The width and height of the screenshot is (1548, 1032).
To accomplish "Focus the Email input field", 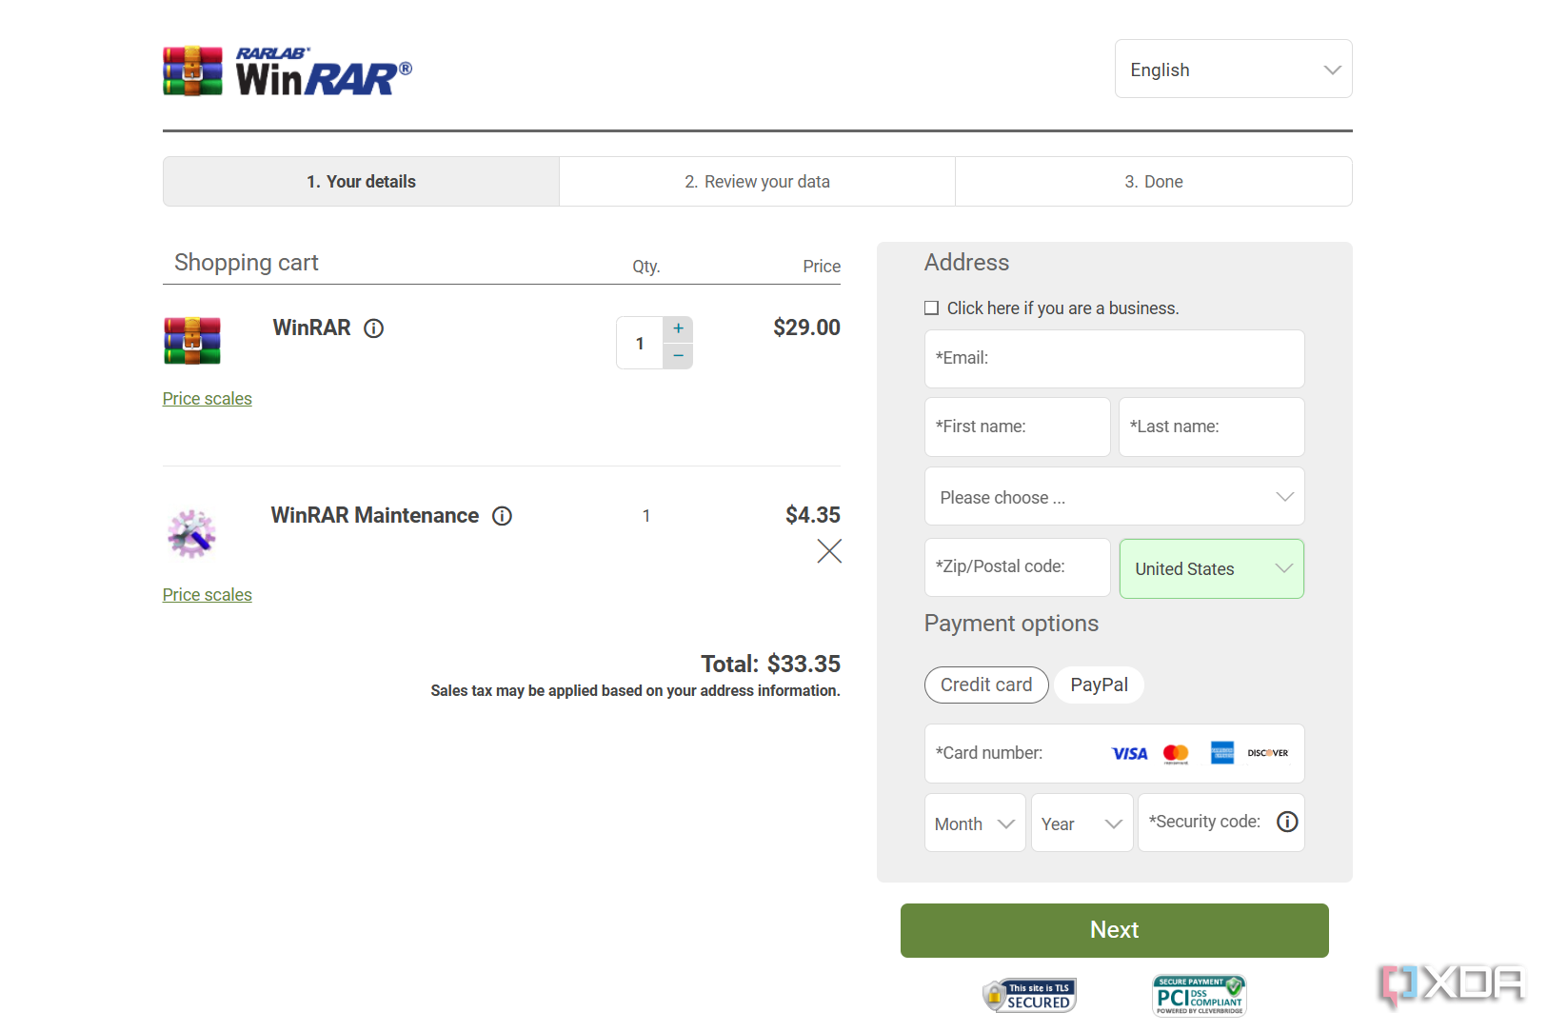I will pos(1115,359).
